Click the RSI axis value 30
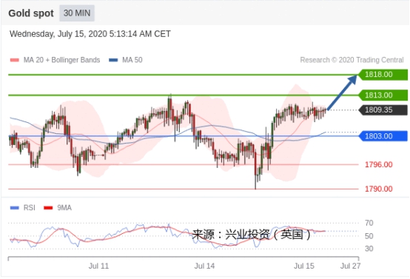410x279 pixels. (369, 249)
